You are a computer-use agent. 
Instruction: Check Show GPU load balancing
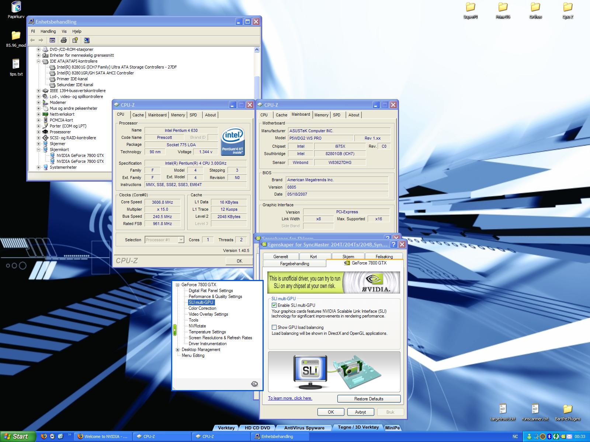coord(274,327)
